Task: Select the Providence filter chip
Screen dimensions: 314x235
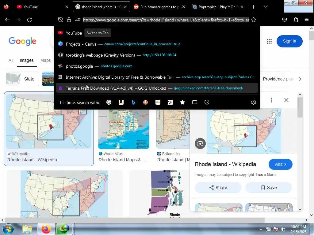Action: tap(278, 79)
